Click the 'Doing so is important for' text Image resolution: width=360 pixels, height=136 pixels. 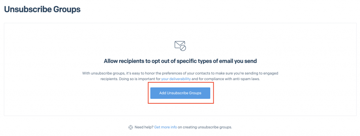click(140, 79)
